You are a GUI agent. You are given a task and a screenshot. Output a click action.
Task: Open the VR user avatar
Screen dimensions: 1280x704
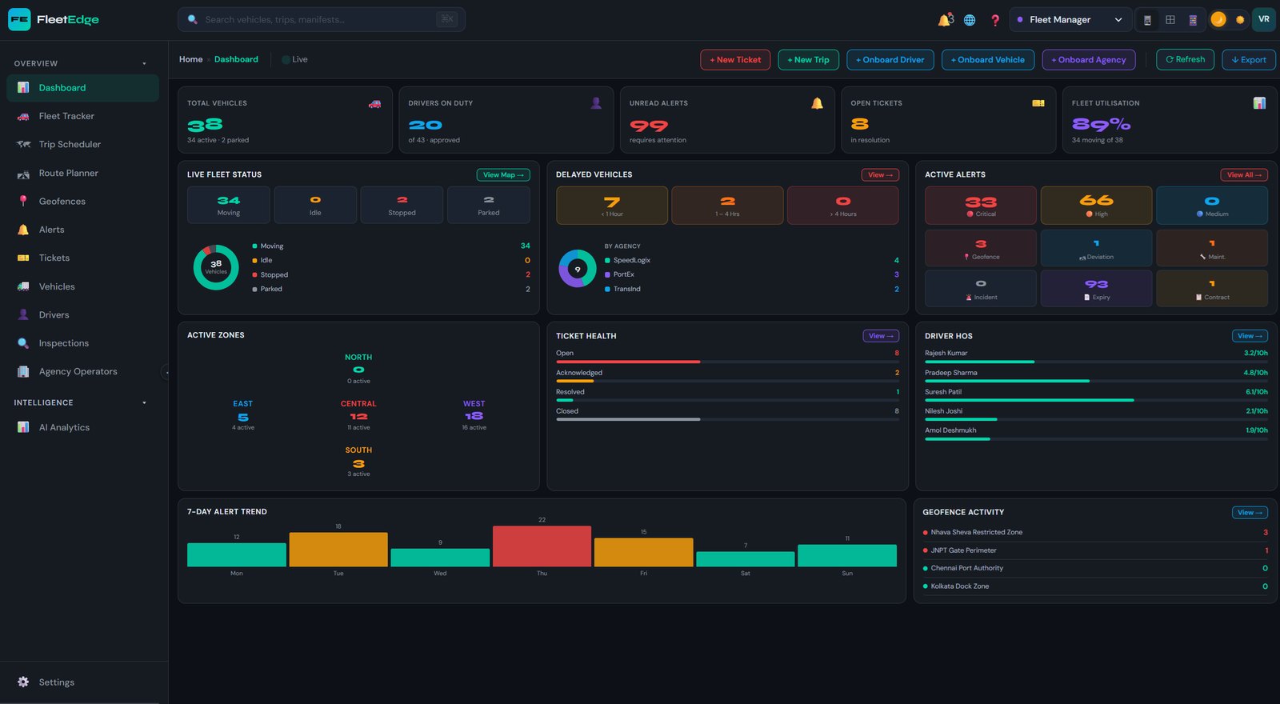tap(1264, 19)
